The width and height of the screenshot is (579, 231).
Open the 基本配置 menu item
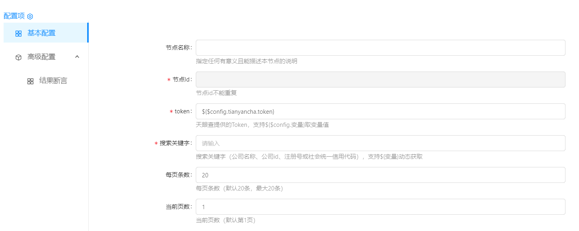click(x=46, y=33)
